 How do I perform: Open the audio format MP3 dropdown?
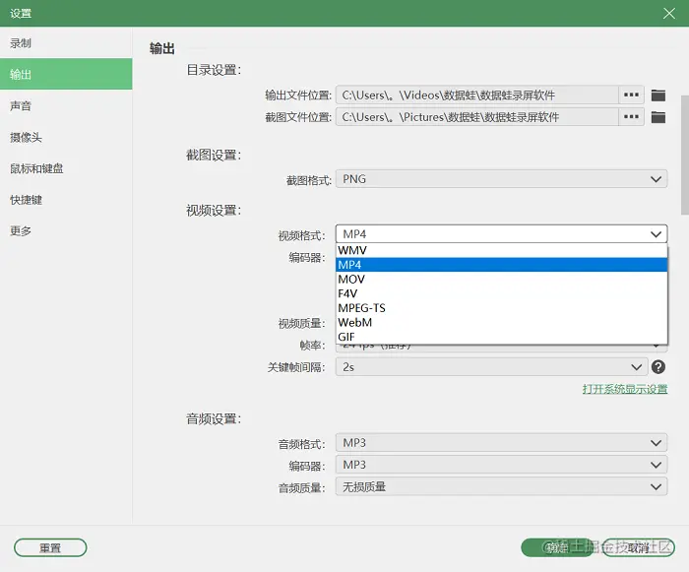[501, 443]
